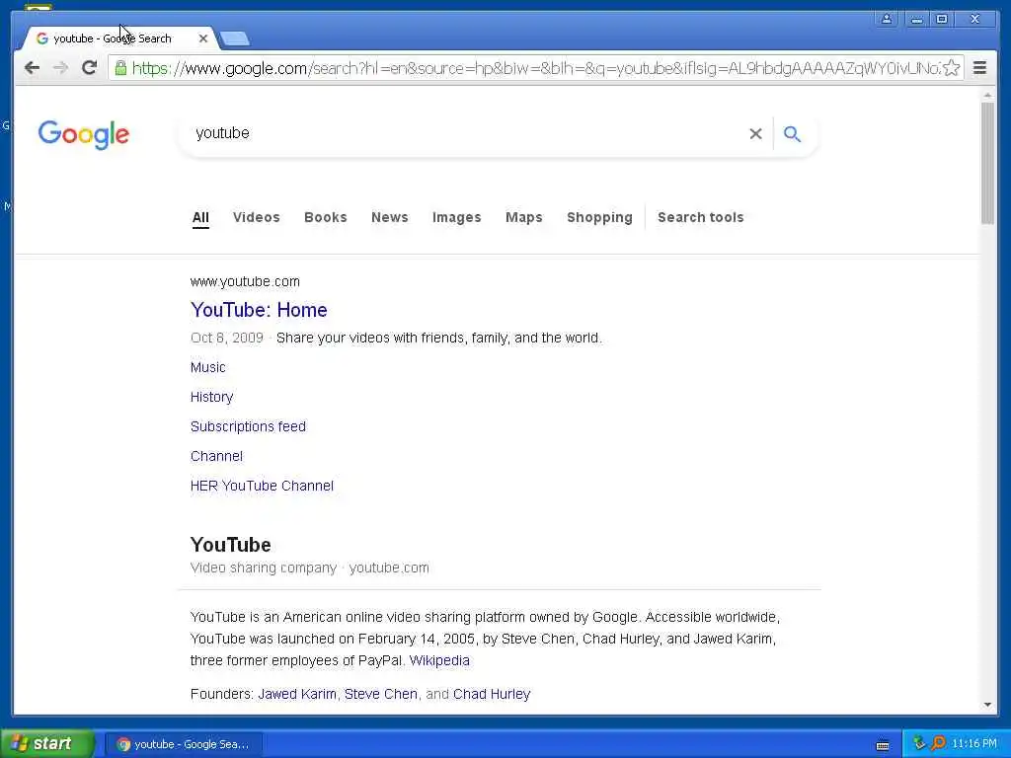Open Search tools options
This screenshot has width=1011, height=758.
pos(700,217)
